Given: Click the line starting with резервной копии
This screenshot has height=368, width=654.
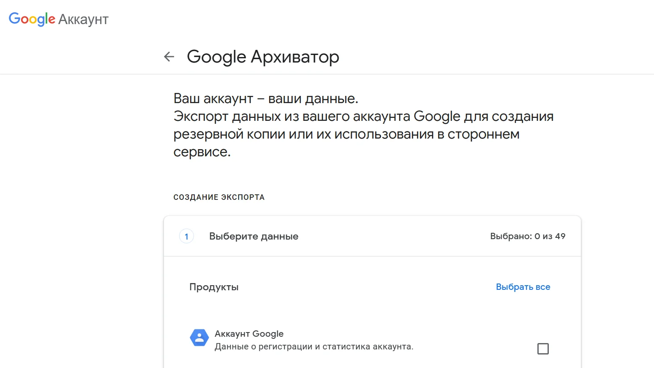Looking at the screenshot, I should (x=346, y=134).
